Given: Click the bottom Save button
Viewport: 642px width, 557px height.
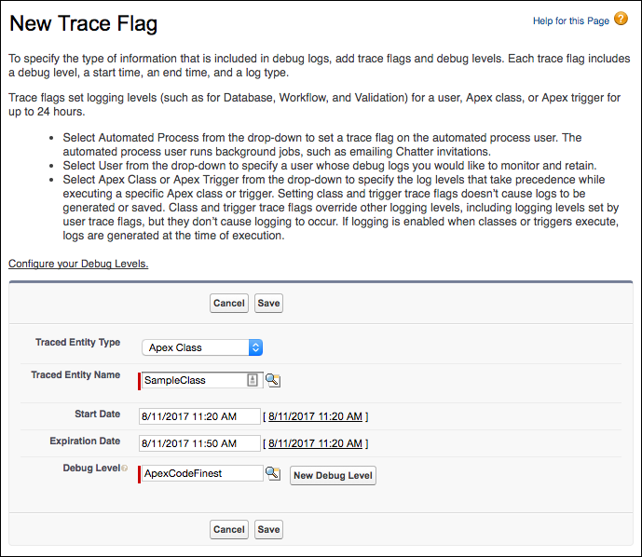Looking at the screenshot, I should coord(268,529).
